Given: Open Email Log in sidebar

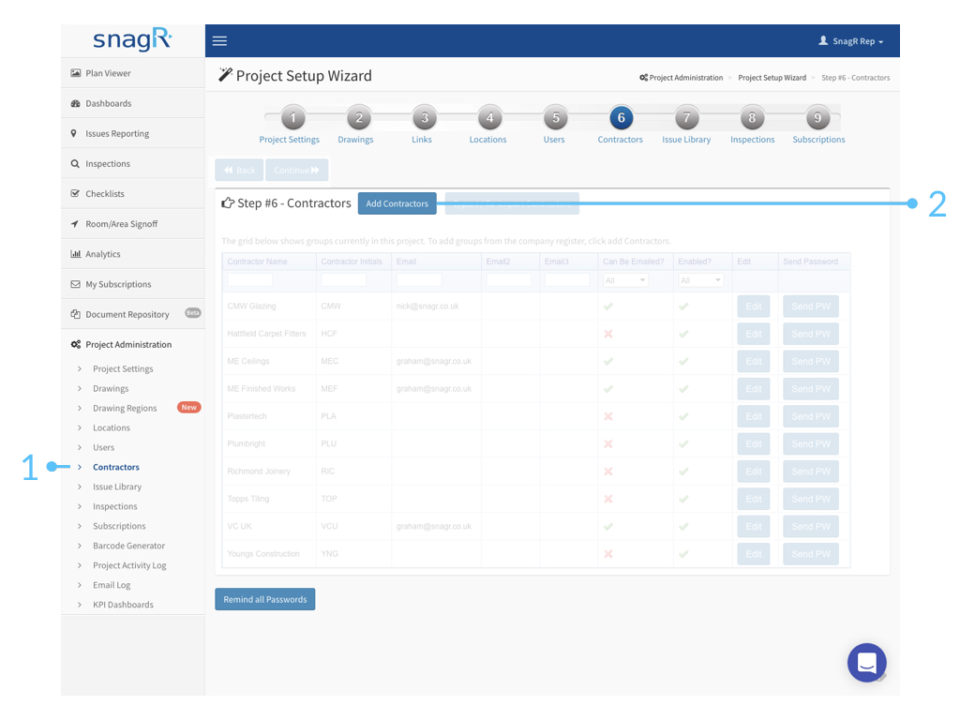Looking at the screenshot, I should click(x=112, y=585).
